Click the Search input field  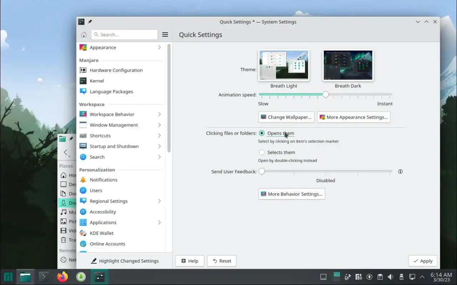pos(124,35)
